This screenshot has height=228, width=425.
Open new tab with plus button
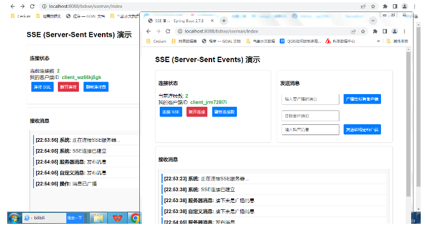pyautogui.click(x=224, y=21)
